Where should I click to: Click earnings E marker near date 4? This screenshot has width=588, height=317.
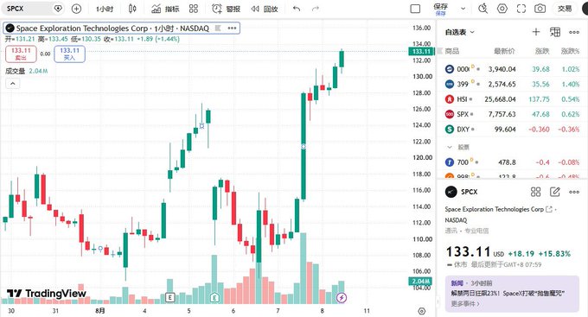[169, 297]
